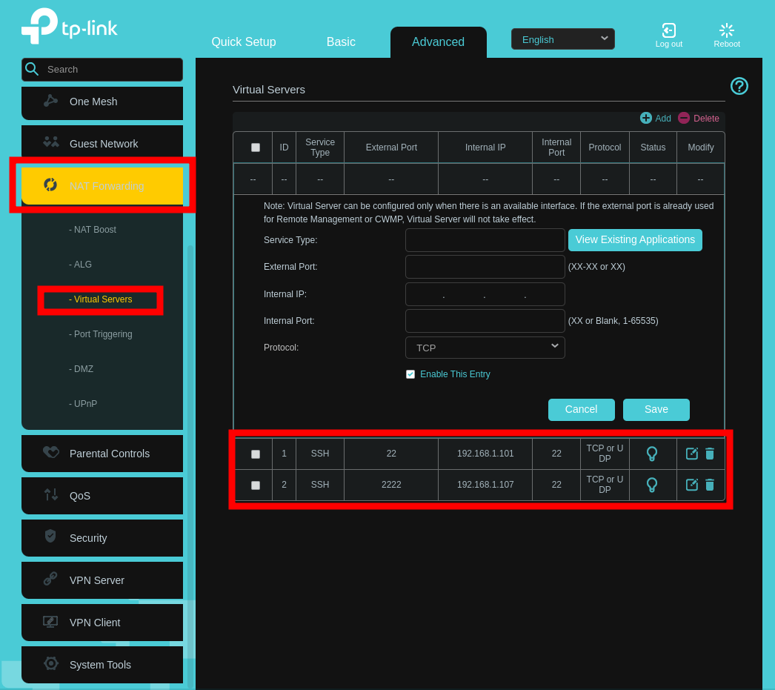Switch to the Quick Setup tab
775x690 pixels.
[x=244, y=42]
